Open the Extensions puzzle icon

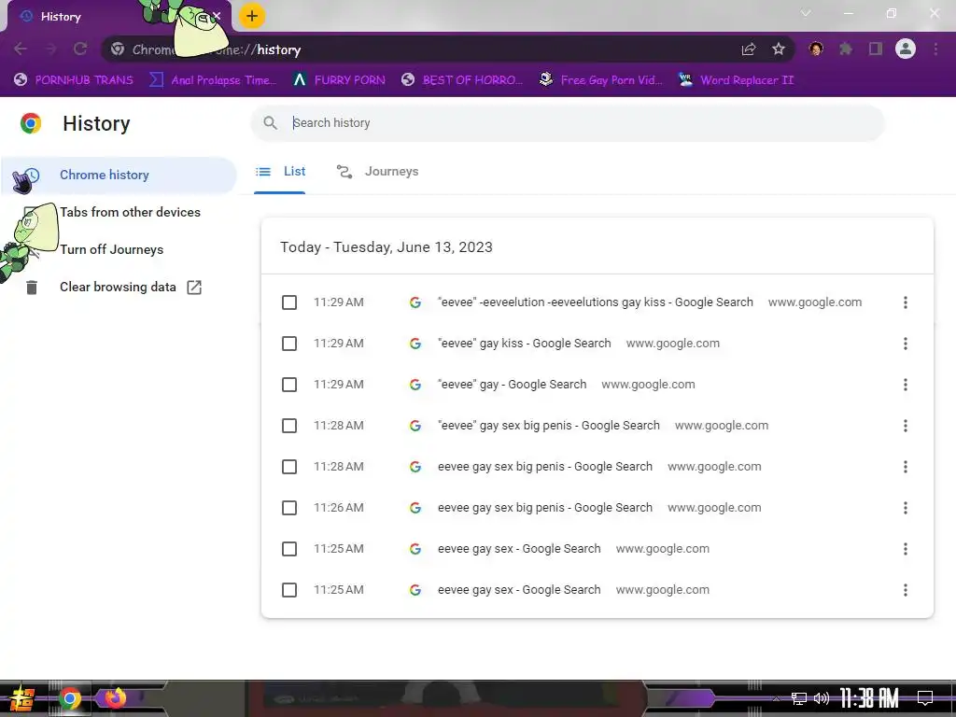click(x=846, y=49)
